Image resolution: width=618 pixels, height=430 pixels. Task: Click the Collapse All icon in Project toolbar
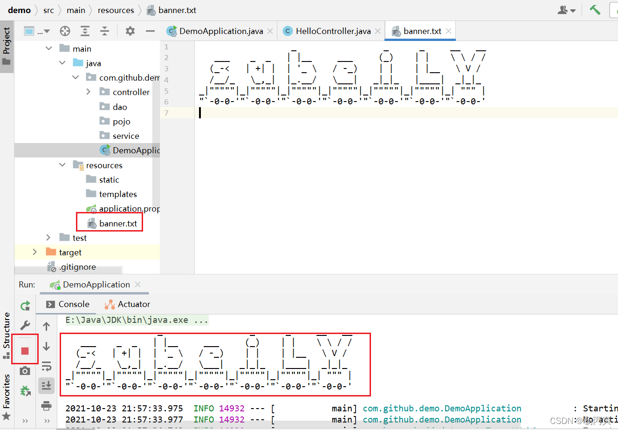click(x=105, y=31)
